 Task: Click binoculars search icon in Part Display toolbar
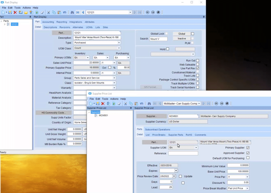72,12
